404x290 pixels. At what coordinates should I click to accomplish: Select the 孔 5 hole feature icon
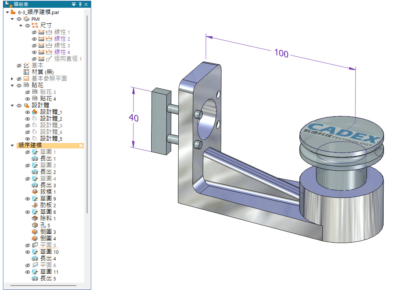click(x=35, y=225)
